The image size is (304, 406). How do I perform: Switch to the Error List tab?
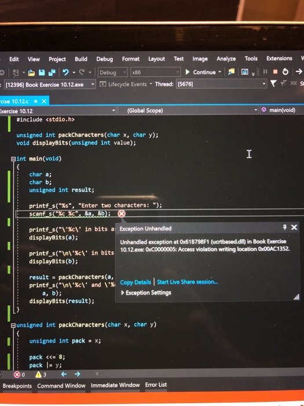156,385
